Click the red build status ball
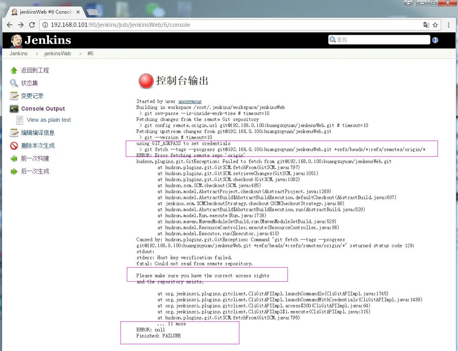 tap(146, 81)
